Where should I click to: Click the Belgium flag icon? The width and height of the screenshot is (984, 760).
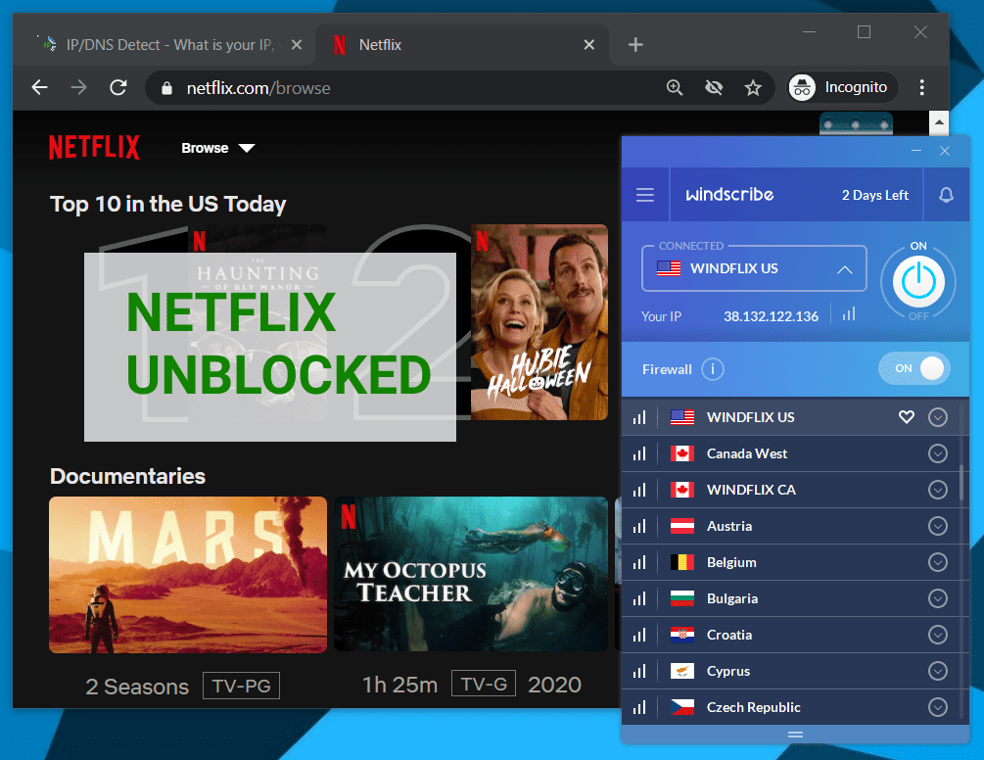(x=682, y=562)
